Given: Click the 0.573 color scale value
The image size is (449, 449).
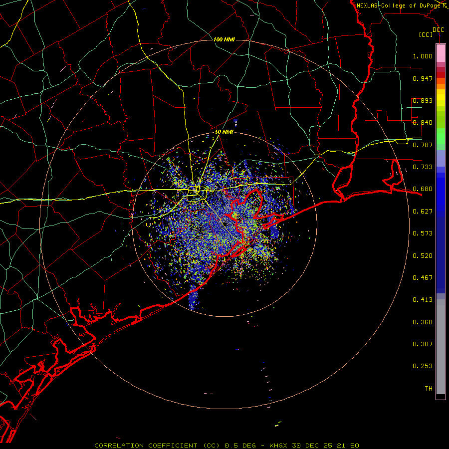Looking at the screenshot, I should coord(423,233).
